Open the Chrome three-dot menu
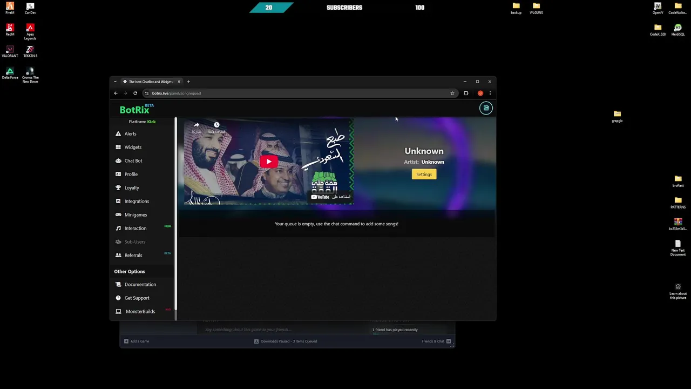The height and width of the screenshot is (389, 691). [x=490, y=93]
